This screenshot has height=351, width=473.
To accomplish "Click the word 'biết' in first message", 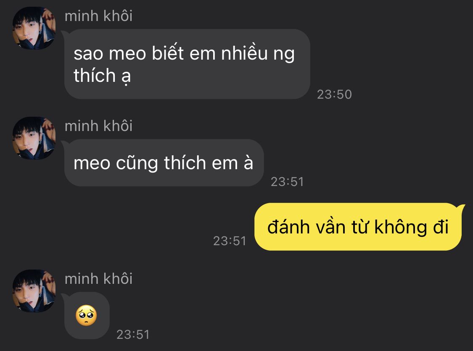I will (168, 53).
